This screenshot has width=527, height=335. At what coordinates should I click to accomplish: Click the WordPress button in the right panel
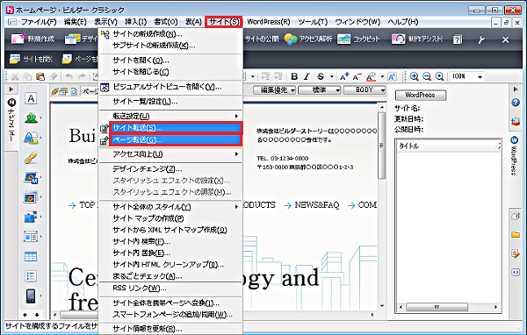(x=421, y=96)
